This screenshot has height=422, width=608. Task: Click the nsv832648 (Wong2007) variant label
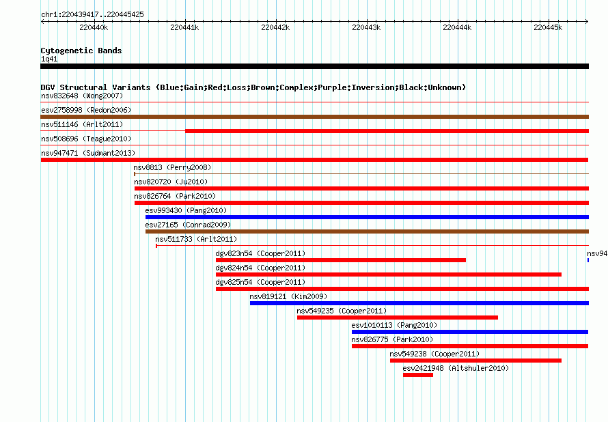(x=82, y=96)
